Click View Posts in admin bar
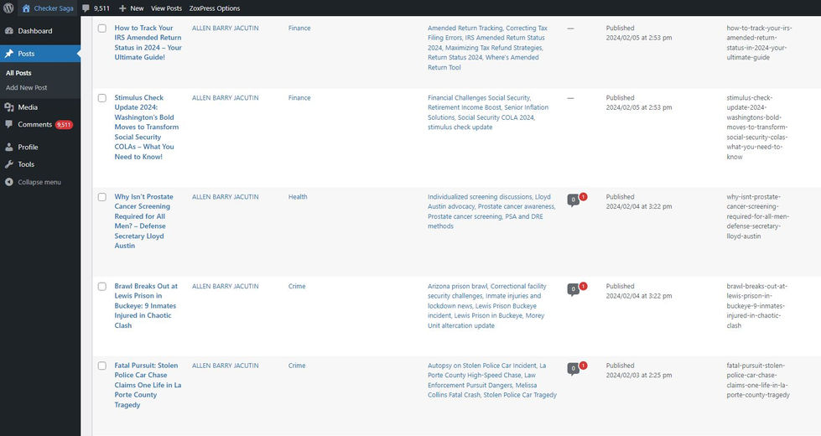Viewport: 821px width, 436px height. pyautogui.click(x=167, y=8)
